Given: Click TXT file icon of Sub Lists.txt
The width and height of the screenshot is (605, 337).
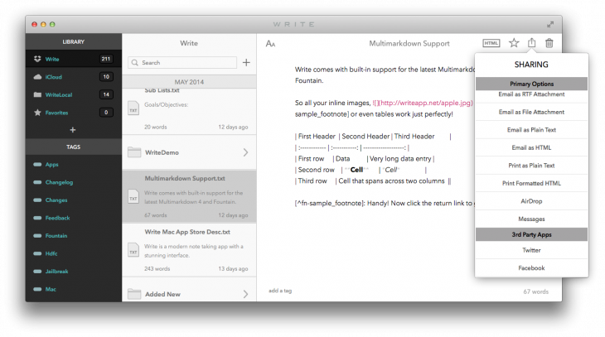Looking at the screenshot, I should click(133, 108).
